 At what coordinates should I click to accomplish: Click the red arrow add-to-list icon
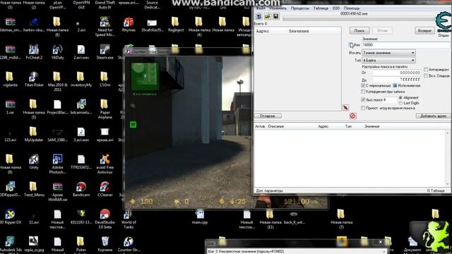(345, 108)
